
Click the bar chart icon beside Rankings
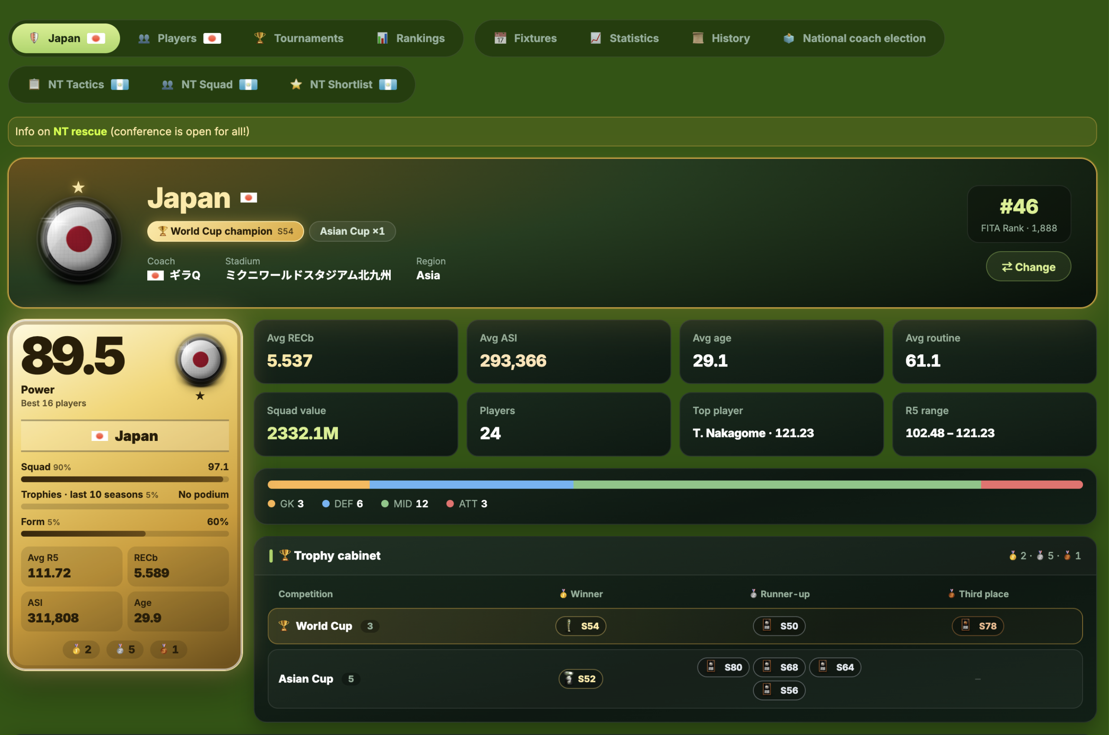[383, 38]
